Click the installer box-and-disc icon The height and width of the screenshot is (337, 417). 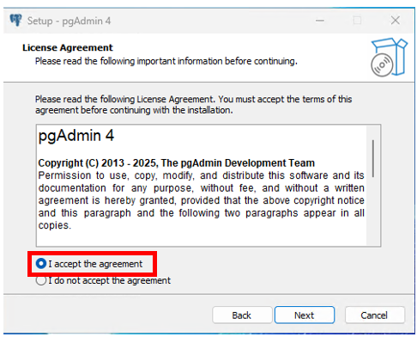(x=389, y=58)
